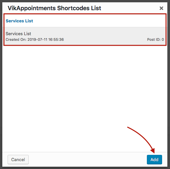
Task: Insert the selected shortcode with Add
Action: (x=154, y=159)
